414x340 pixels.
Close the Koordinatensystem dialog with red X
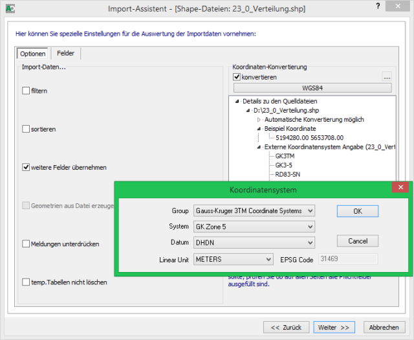click(x=400, y=189)
